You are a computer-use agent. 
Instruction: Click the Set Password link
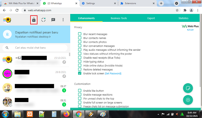113,73
